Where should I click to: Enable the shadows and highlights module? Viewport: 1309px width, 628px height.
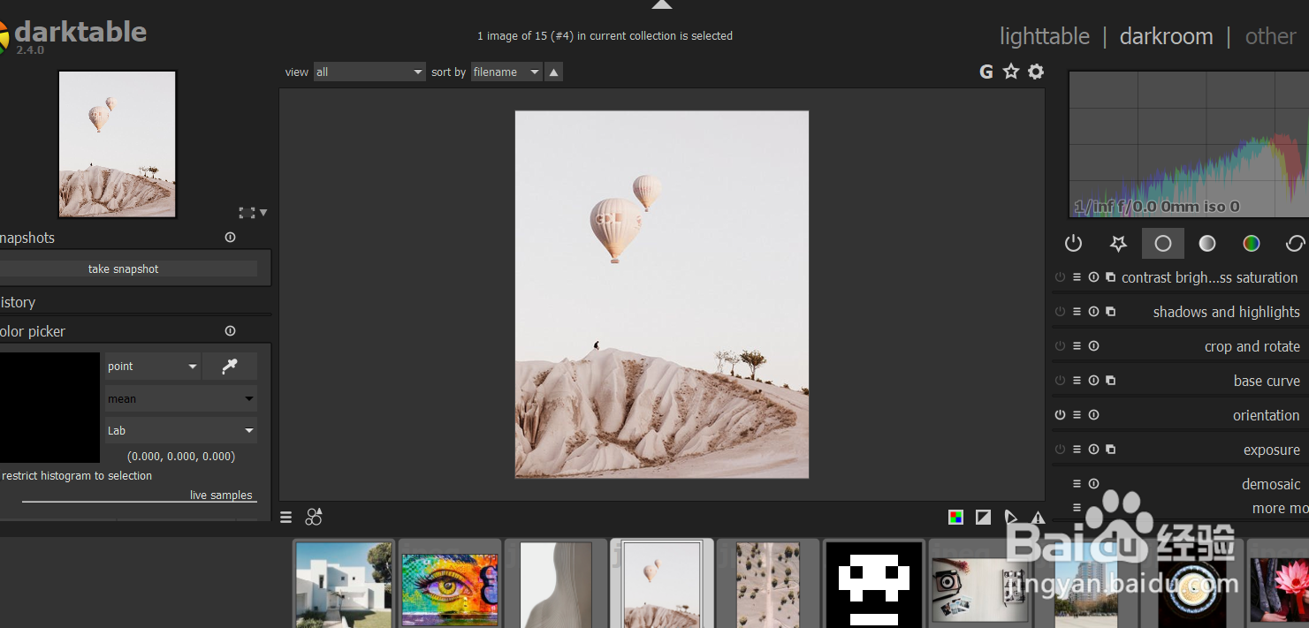(1060, 312)
